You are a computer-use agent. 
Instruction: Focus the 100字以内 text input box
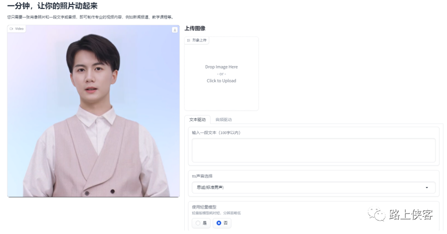pos(313,150)
